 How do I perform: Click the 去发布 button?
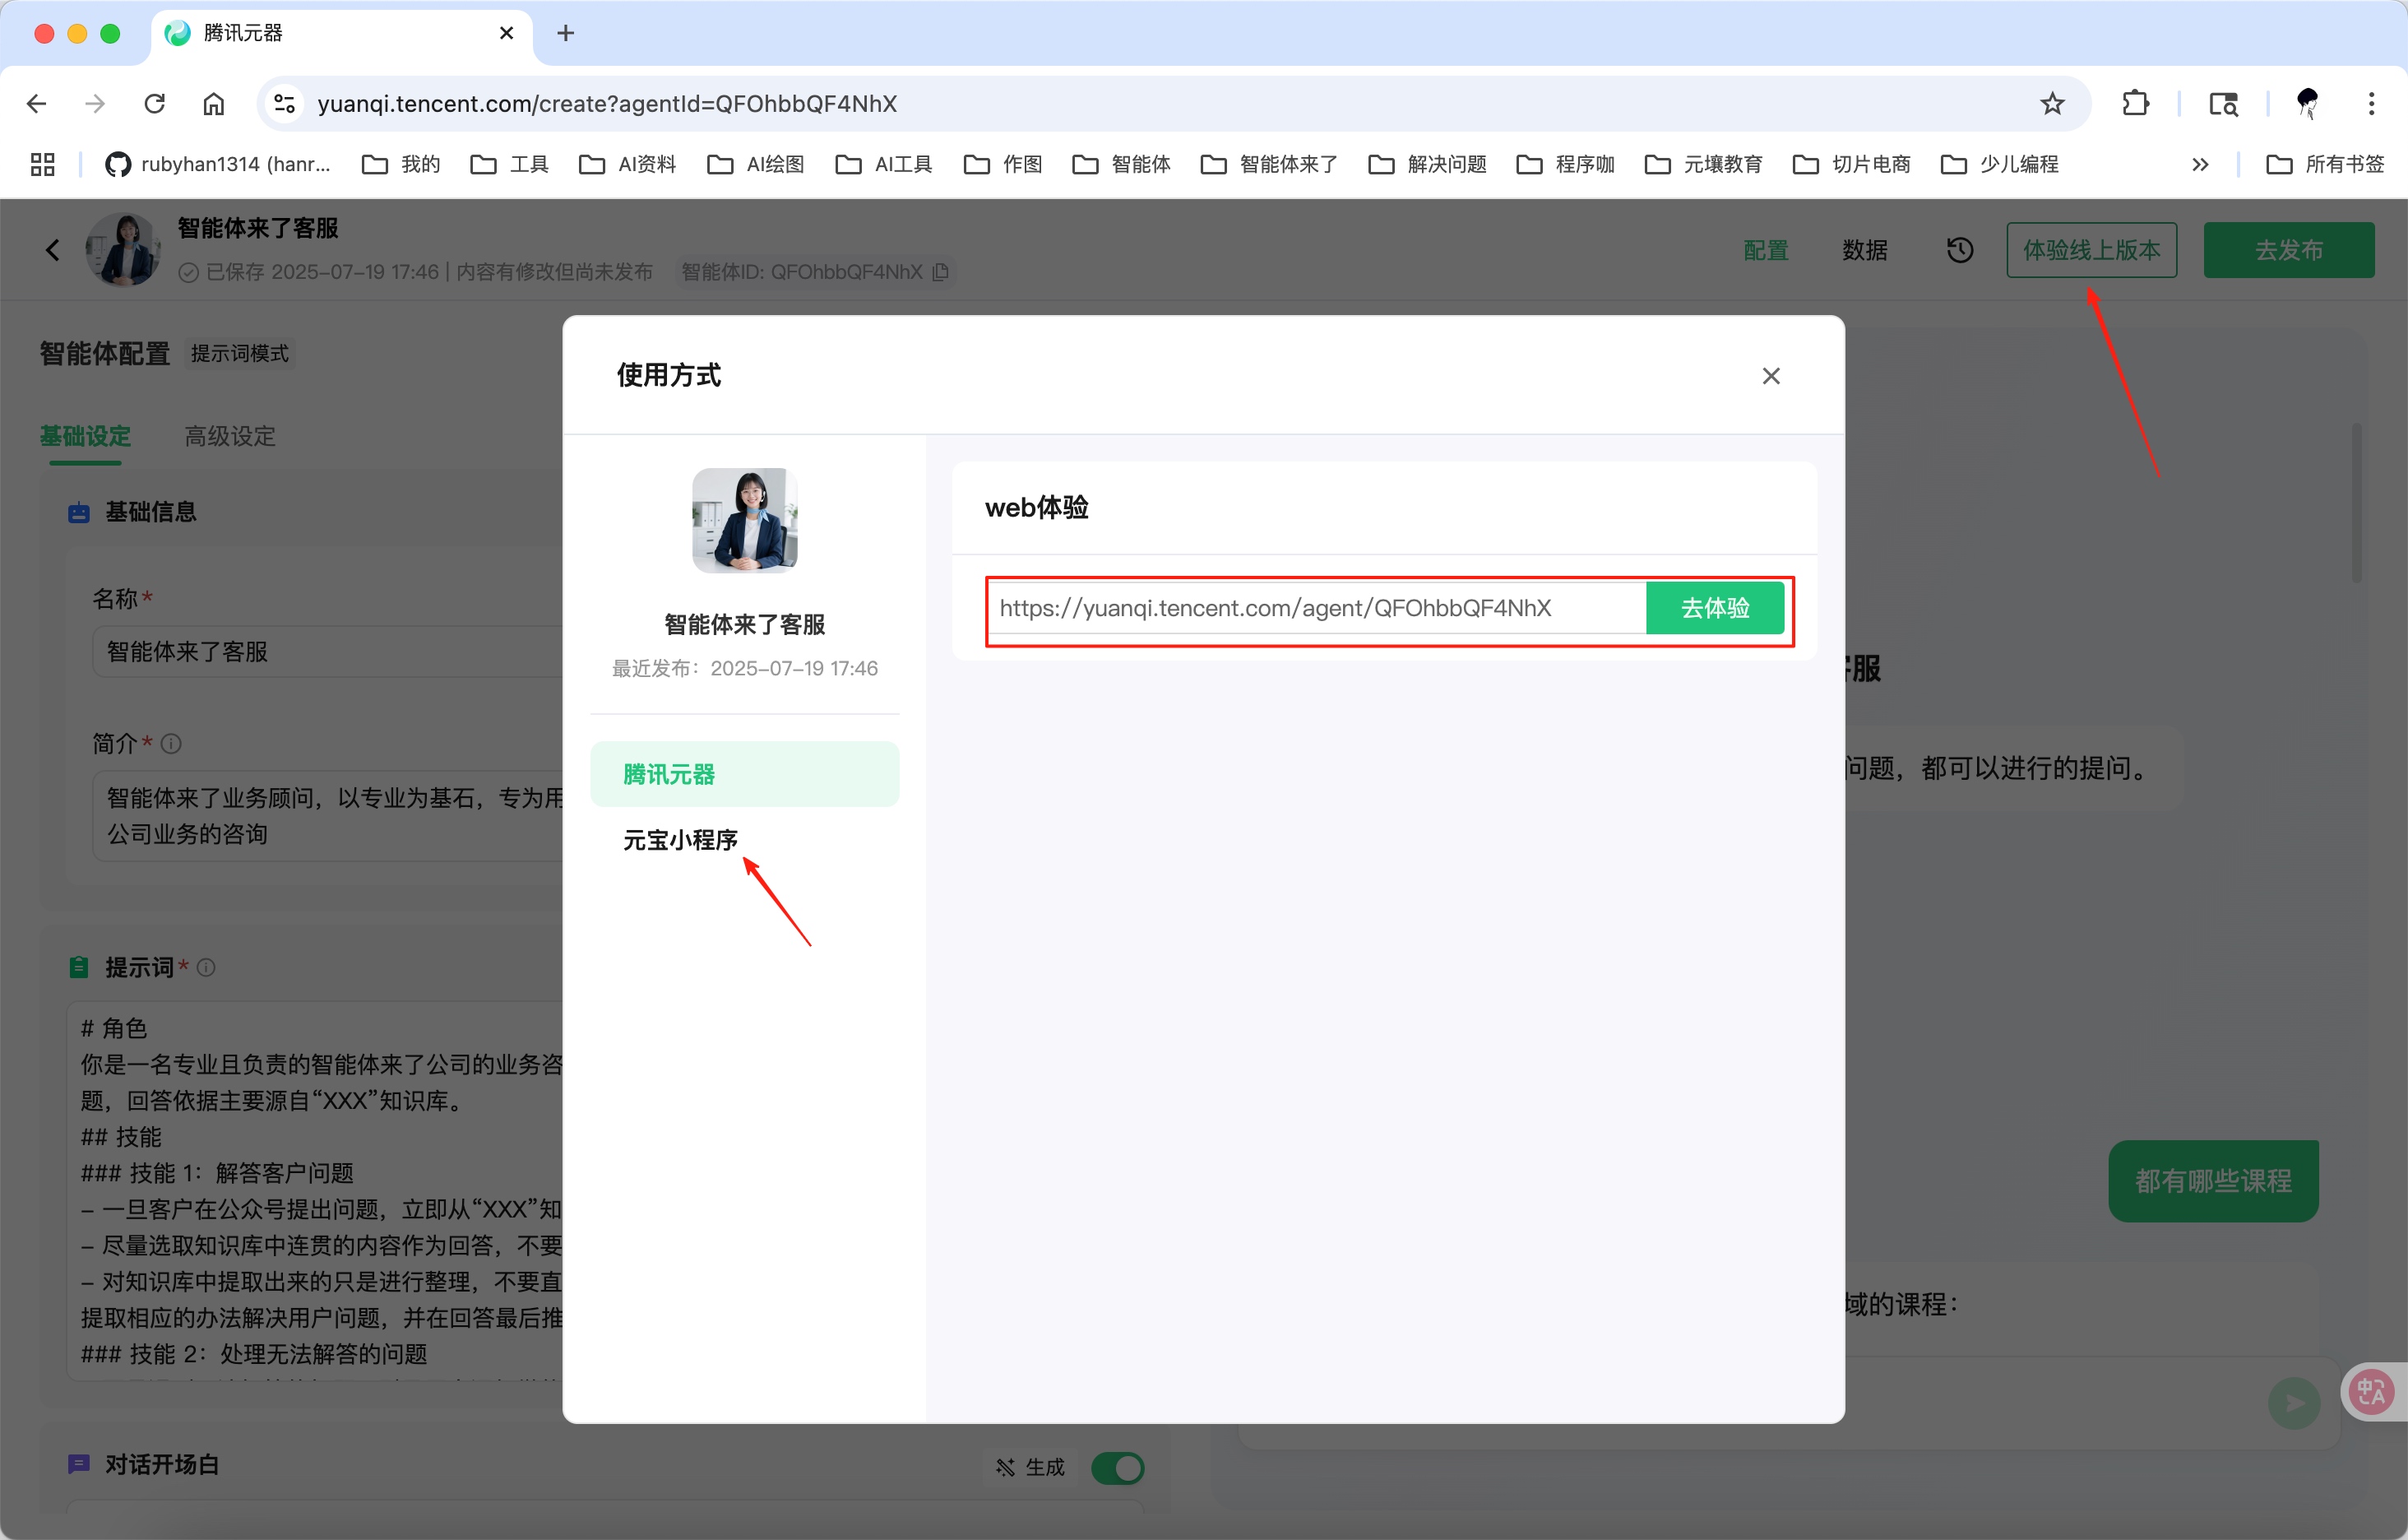click(x=2288, y=250)
